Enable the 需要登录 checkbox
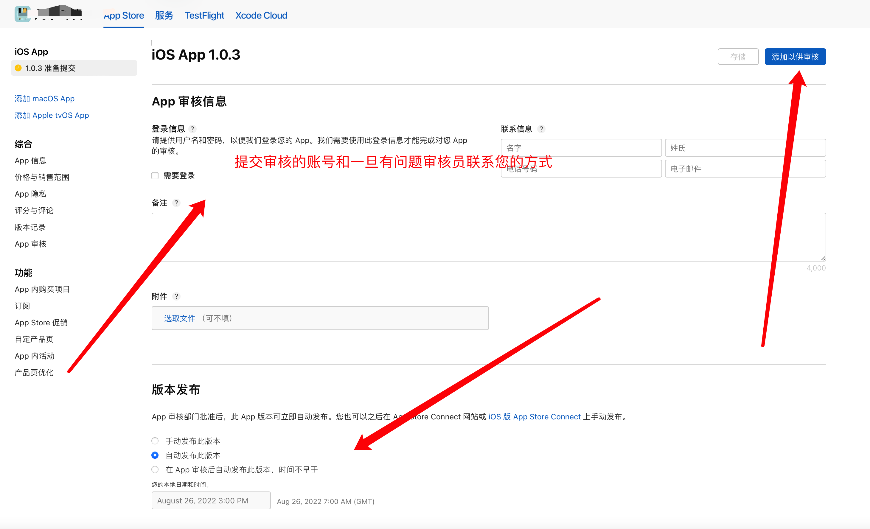 (155, 176)
